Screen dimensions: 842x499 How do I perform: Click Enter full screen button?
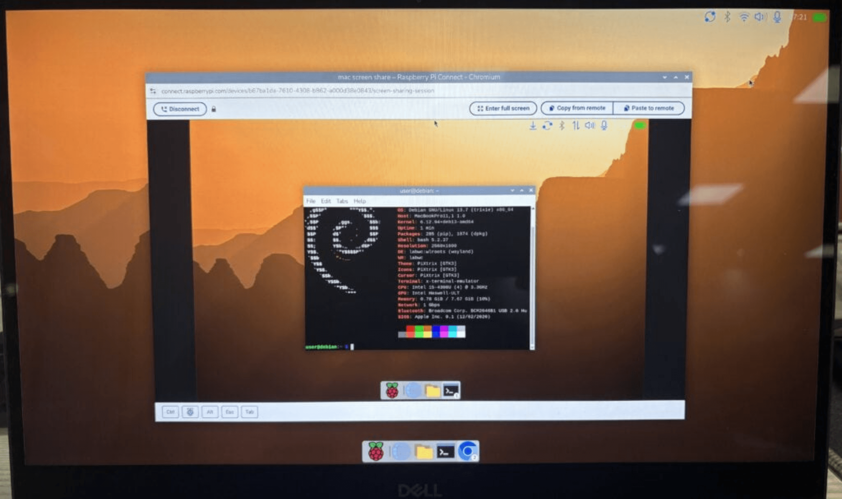[x=503, y=108]
